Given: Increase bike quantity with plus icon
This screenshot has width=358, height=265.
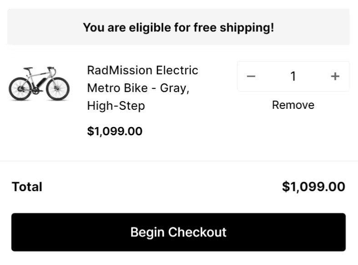Looking at the screenshot, I should 335,76.
